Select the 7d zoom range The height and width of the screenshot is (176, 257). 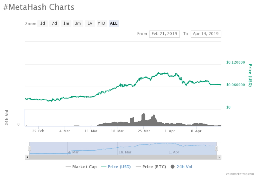[x=54, y=23]
